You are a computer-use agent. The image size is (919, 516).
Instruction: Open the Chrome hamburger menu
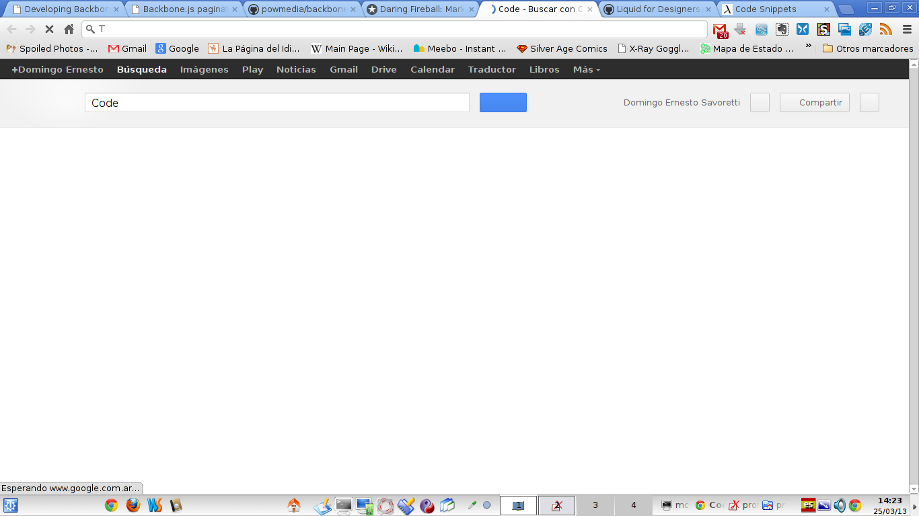coord(907,30)
